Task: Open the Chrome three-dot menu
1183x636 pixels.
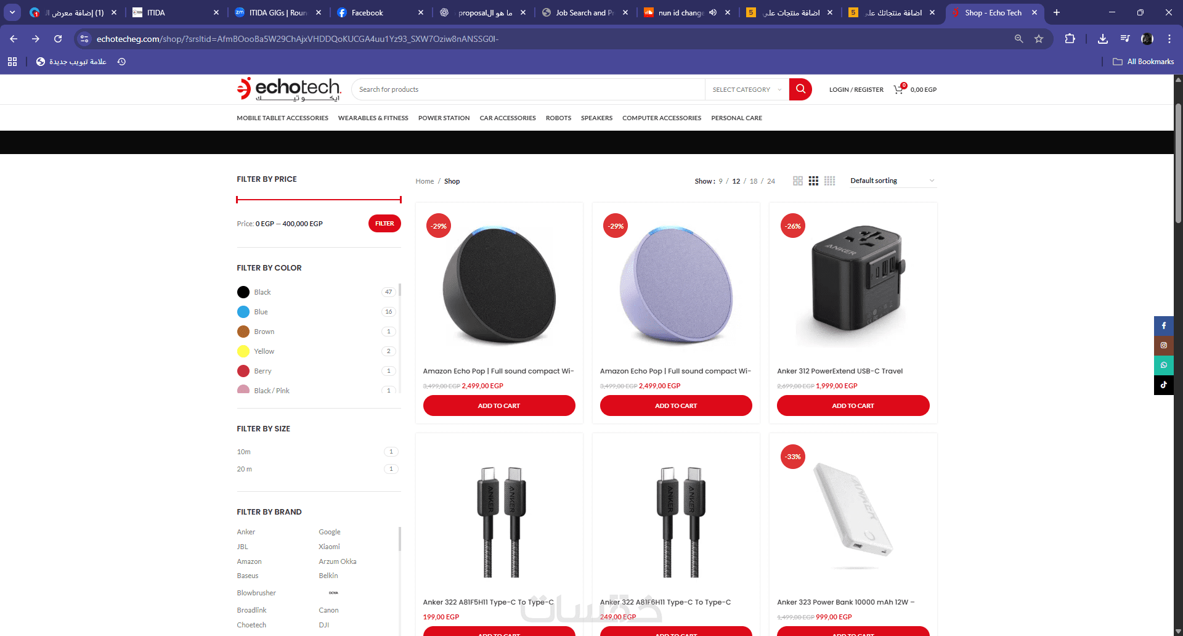Action: click(x=1169, y=39)
